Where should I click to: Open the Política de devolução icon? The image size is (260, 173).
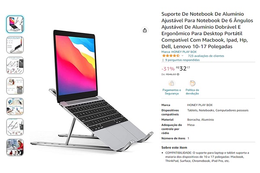(192, 83)
